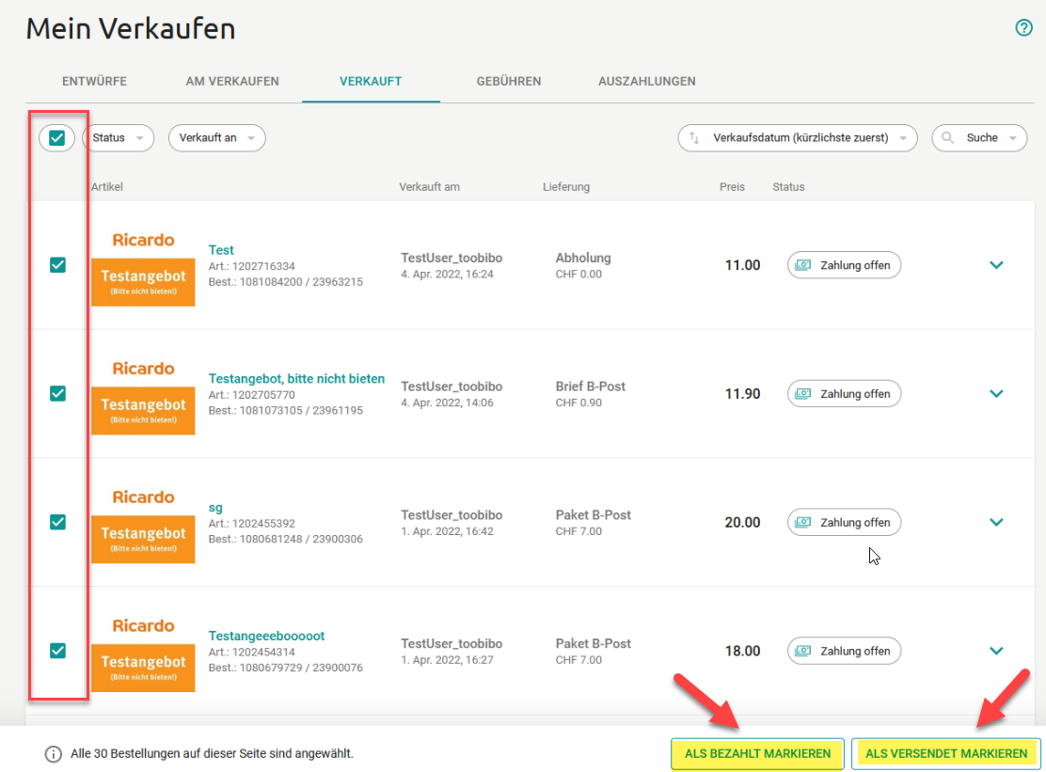The width and height of the screenshot is (1046, 772).
Task: Click buyer TestUser_toobibo dated 4. Apr. 2022, 16:24
Action: [x=452, y=258]
